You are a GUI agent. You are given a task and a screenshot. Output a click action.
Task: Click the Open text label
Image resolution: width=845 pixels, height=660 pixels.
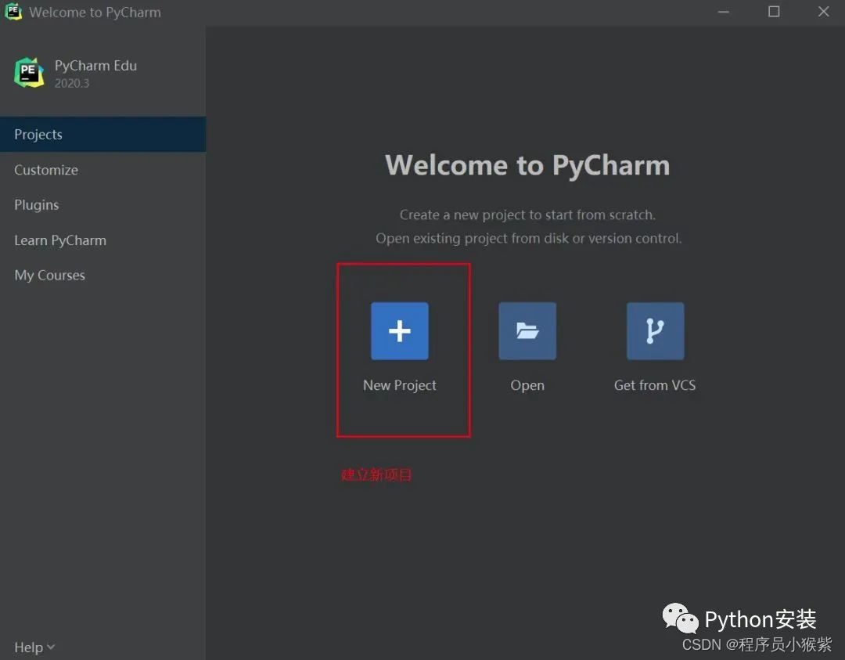pos(527,385)
